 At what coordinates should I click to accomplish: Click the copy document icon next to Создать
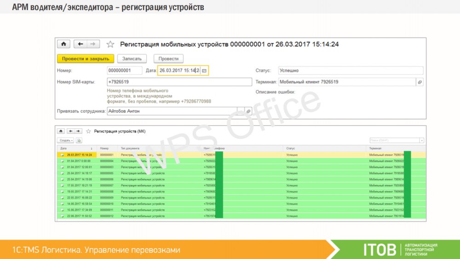click(79, 140)
